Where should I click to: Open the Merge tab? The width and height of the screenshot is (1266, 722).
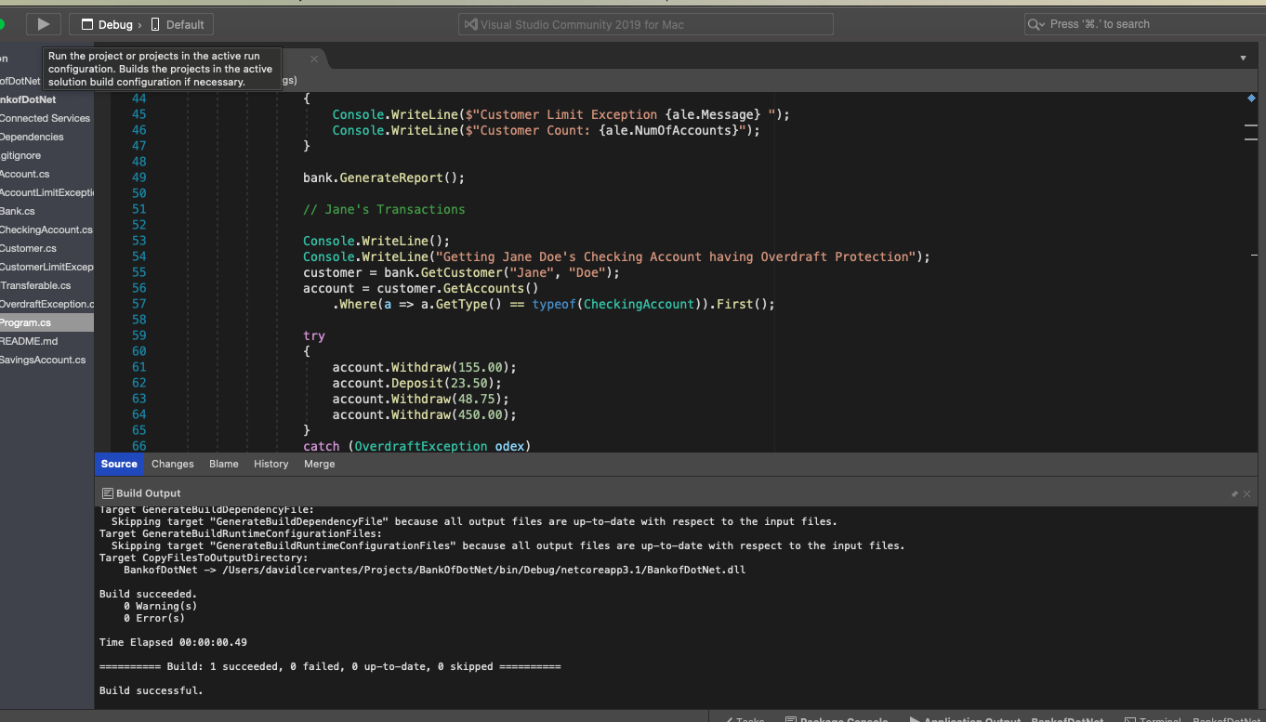320,464
